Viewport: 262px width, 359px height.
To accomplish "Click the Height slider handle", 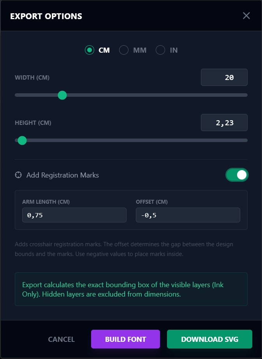I will pos(22,140).
